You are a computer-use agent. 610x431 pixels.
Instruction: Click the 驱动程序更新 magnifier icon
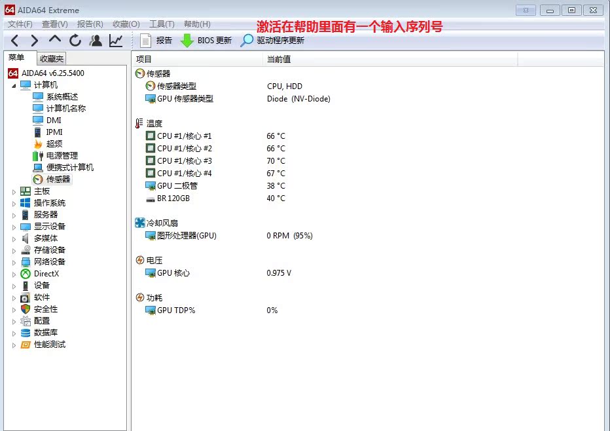click(247, 41)
